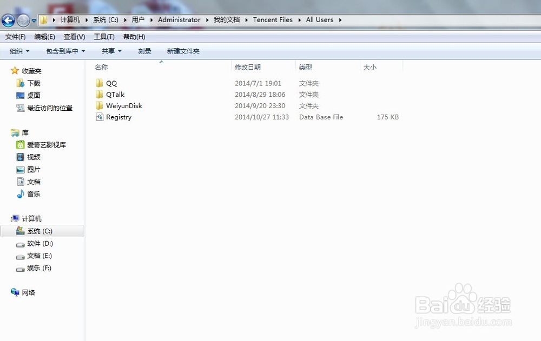Sort by the 类型 column header
This screenshot has width=541, height=341.
[x=305, y=67]
